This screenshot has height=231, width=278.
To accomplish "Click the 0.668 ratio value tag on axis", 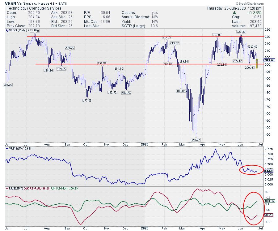I will [x=268, y=171].
